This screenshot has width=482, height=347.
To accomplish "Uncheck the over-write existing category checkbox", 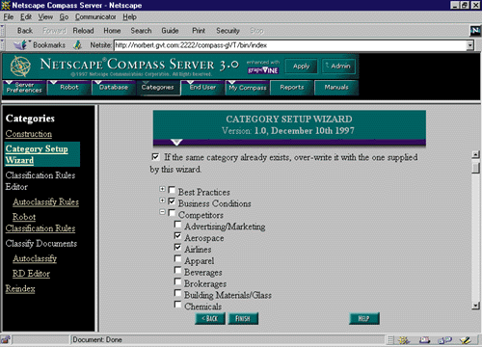I will [155, 156].
